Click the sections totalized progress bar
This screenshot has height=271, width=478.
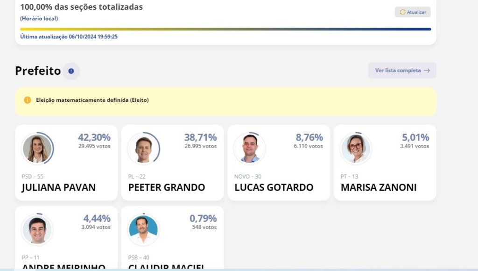click(x=225, y=29)
